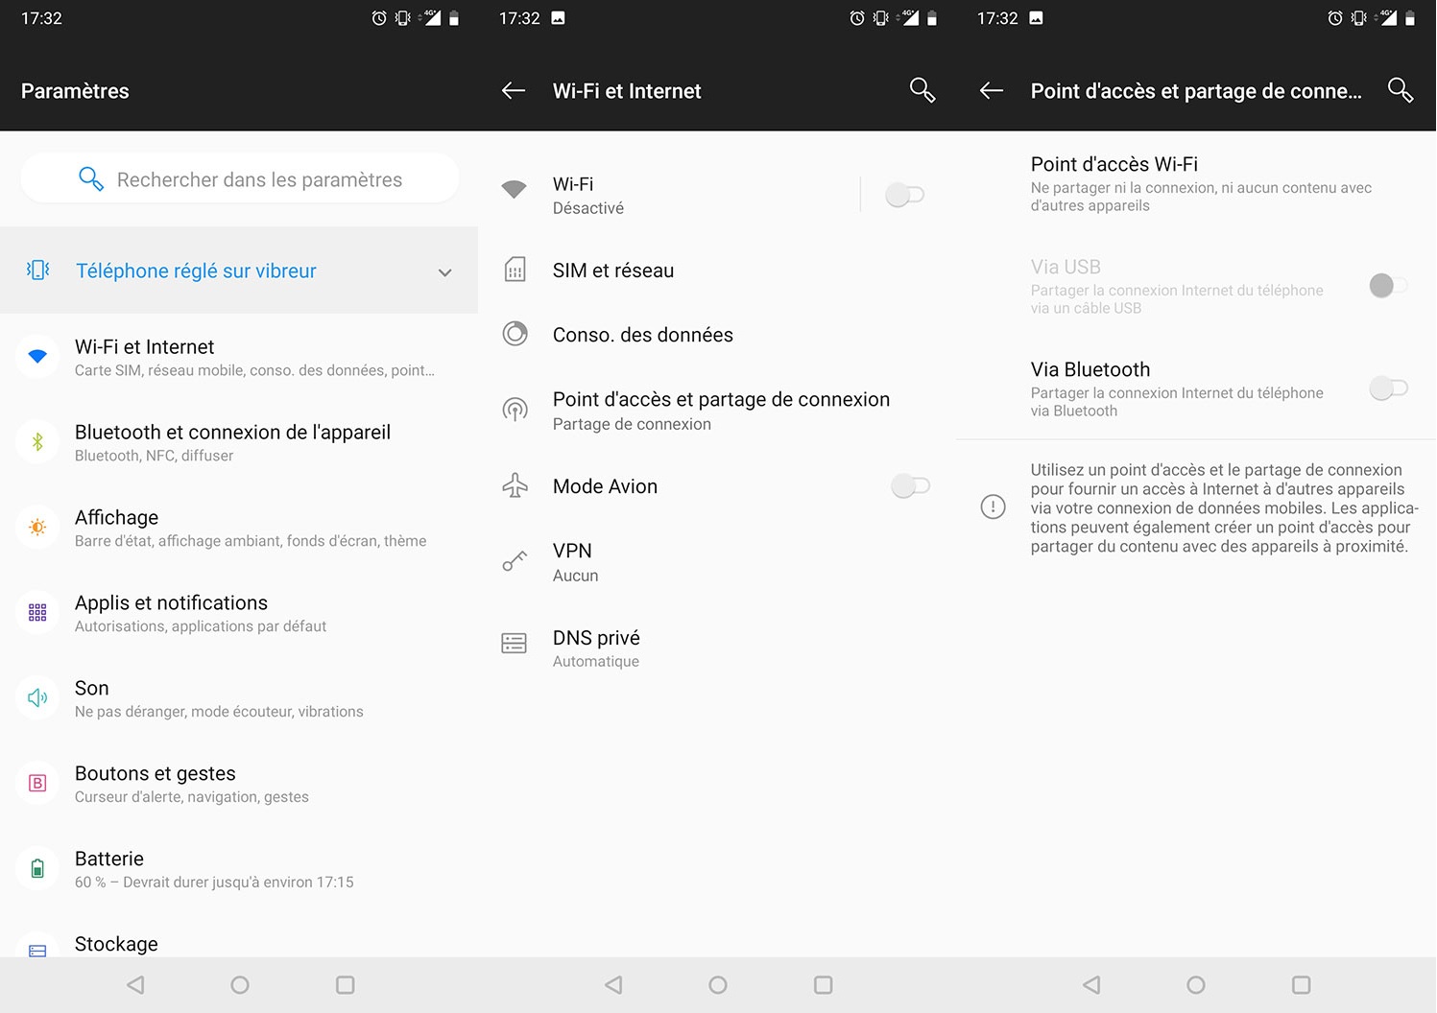This screenshot has height=1013, width=1437.
Task: Open the Wi-Fi et Internet icon in Paramètres
Action: point(37,357)
